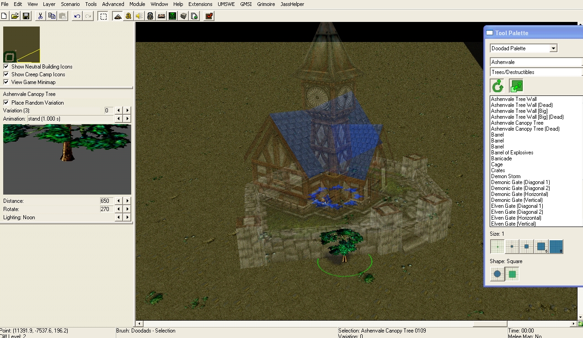Screen dimensions: 583x338
Task: Open the Advanced menu
Action: [113, 4]
